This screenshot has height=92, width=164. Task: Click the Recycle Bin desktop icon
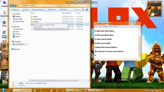(4, 14)
